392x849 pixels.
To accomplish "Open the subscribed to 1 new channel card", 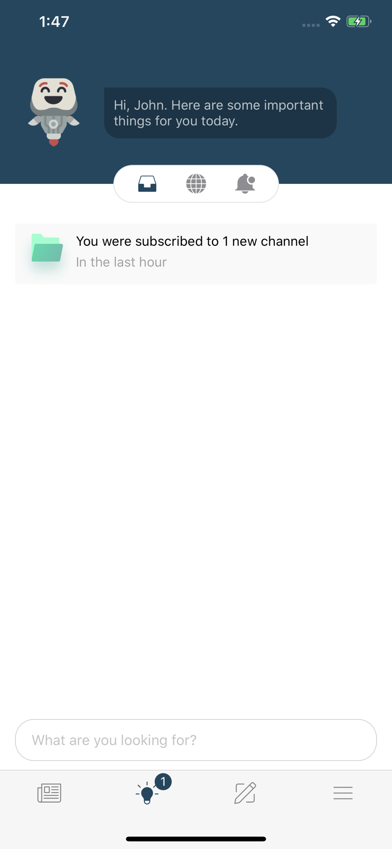I will pyautogui.click(x=196, y=254).
